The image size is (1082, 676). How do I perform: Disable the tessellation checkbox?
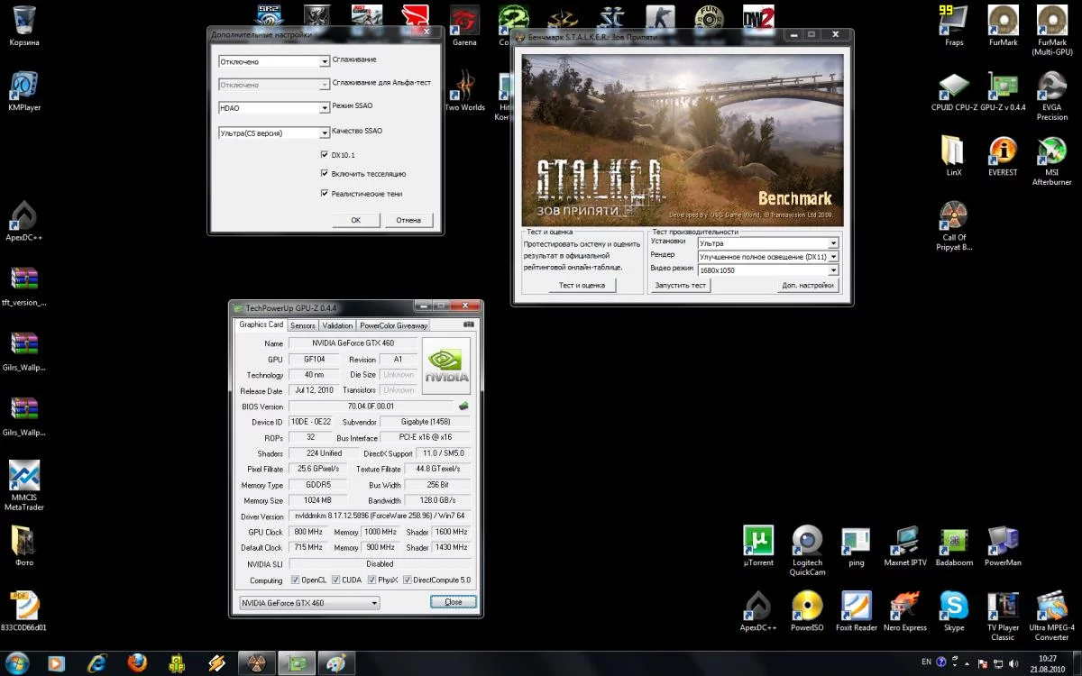point(325,173)
